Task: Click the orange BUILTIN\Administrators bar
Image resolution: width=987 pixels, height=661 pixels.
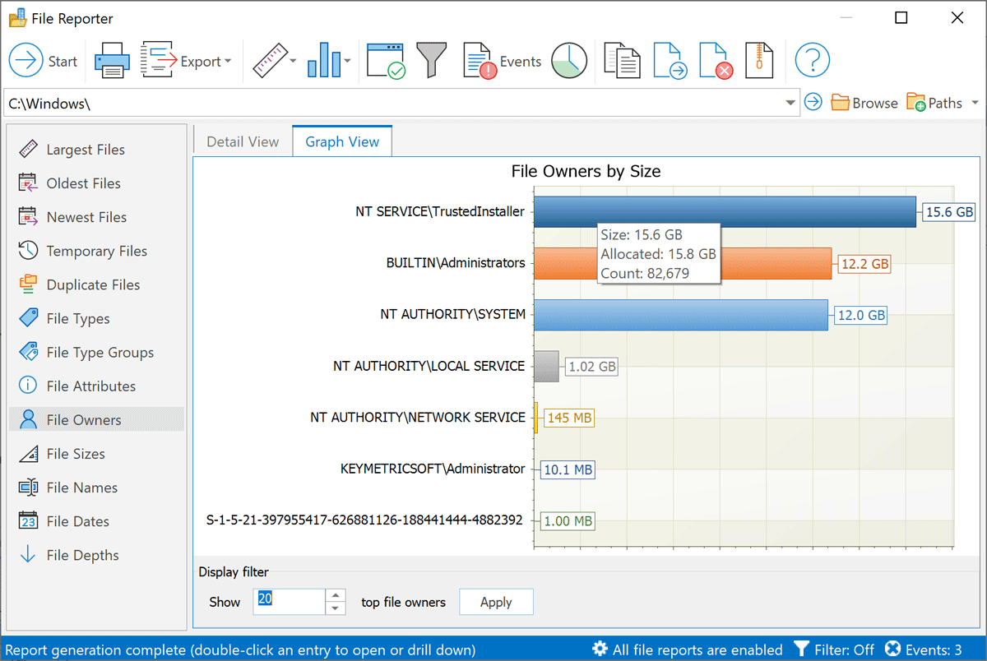Action: tap(682, 263)
